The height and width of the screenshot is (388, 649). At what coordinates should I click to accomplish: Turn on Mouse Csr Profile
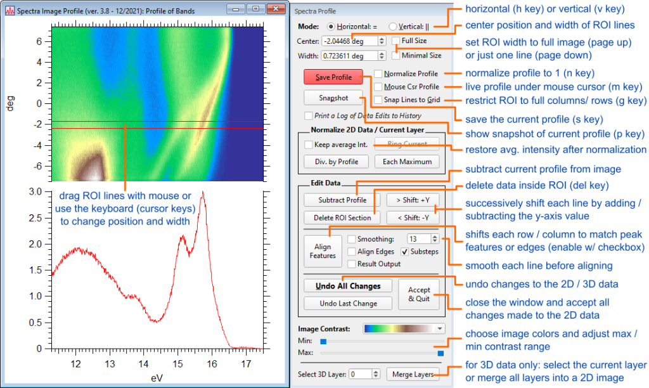pos(378,87)
